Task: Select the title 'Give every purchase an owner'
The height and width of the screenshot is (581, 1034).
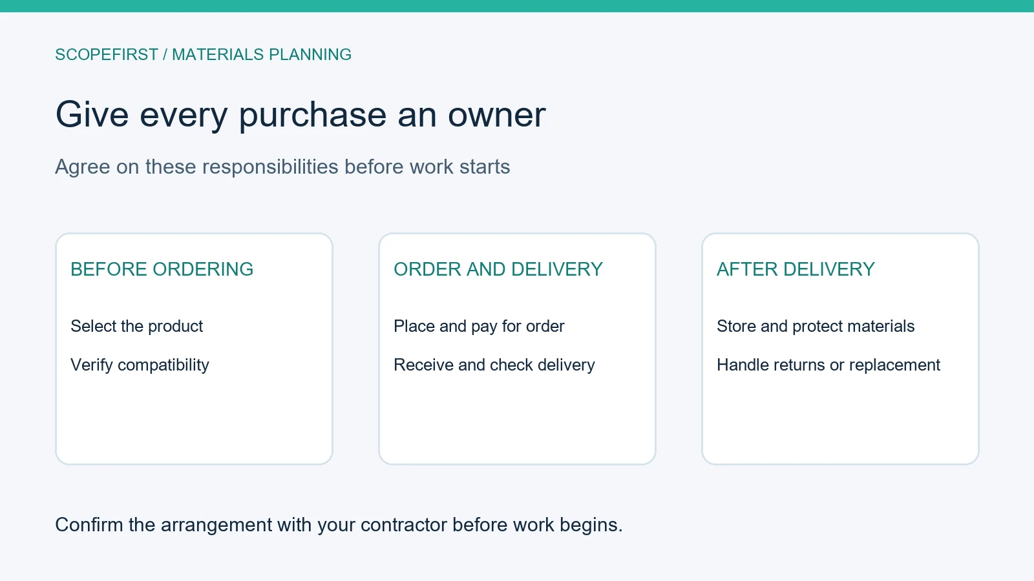Action: [x=301, y=115]
